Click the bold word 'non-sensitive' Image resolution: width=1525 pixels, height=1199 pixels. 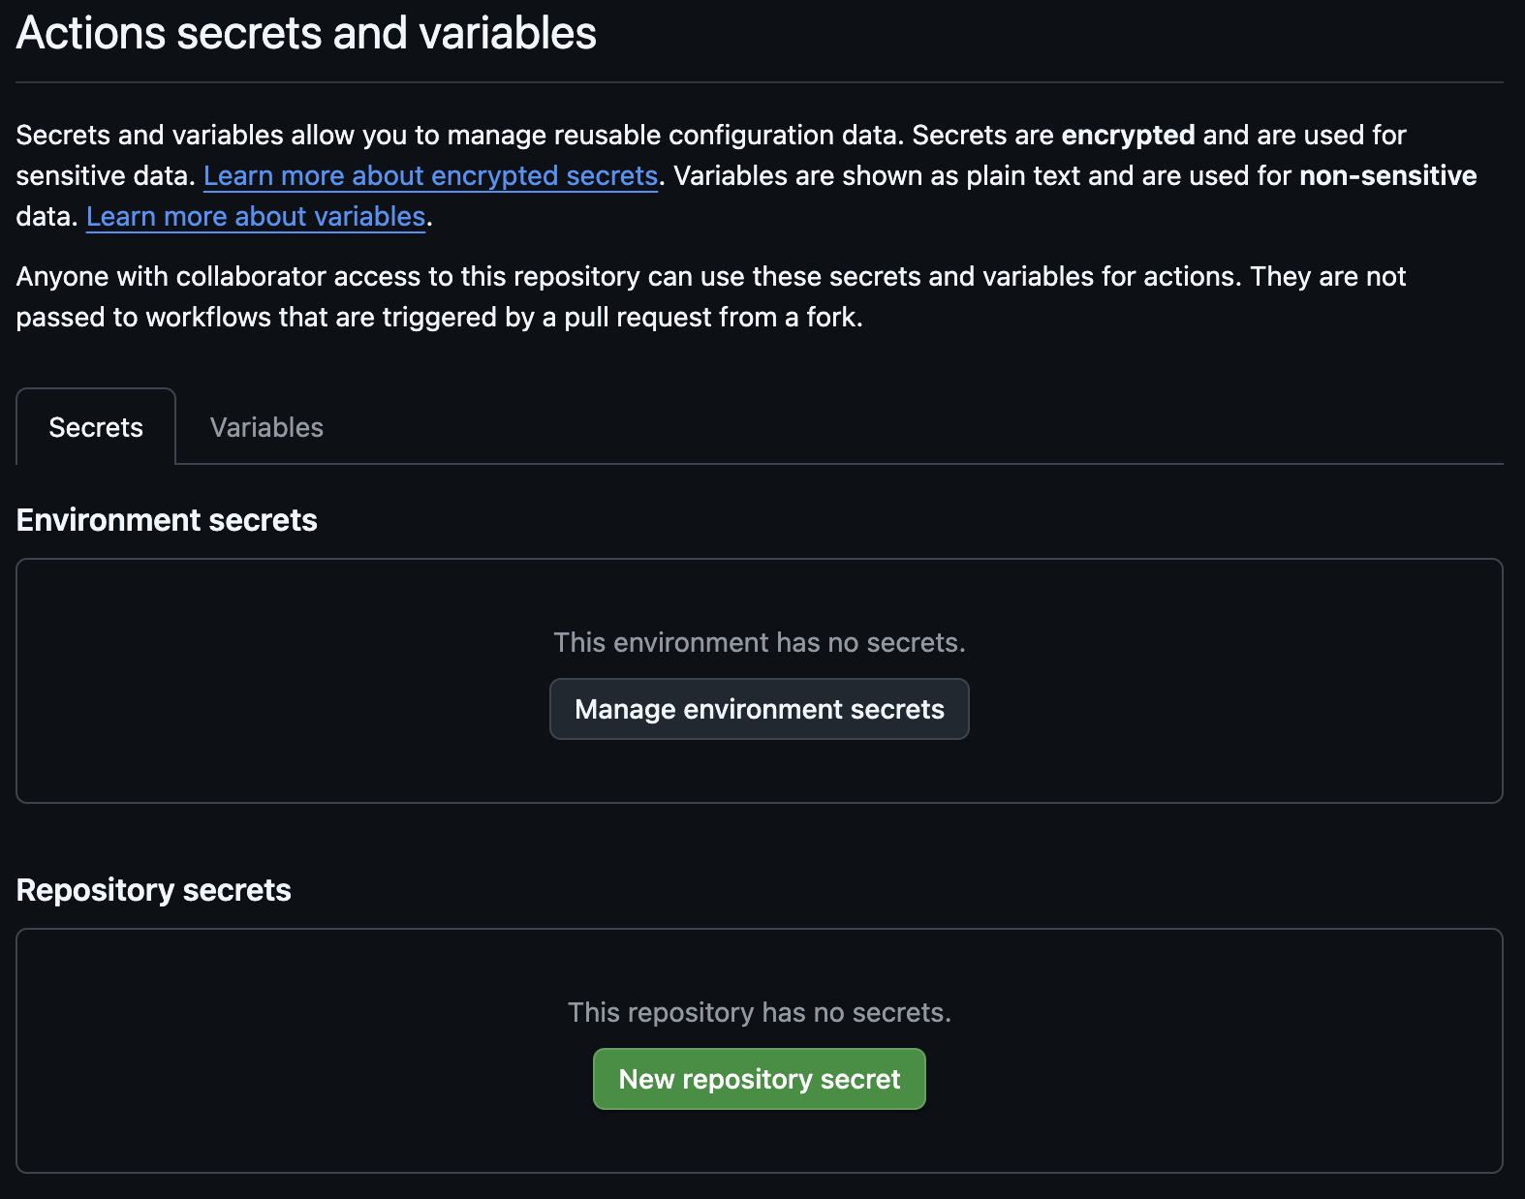point(1387,175)
